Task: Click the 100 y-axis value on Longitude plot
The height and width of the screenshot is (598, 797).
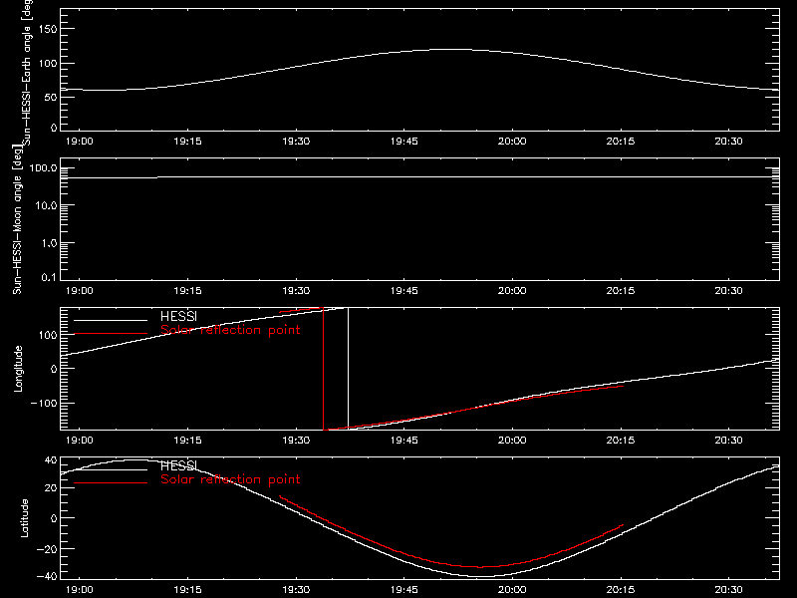Action: coord(47,336)
